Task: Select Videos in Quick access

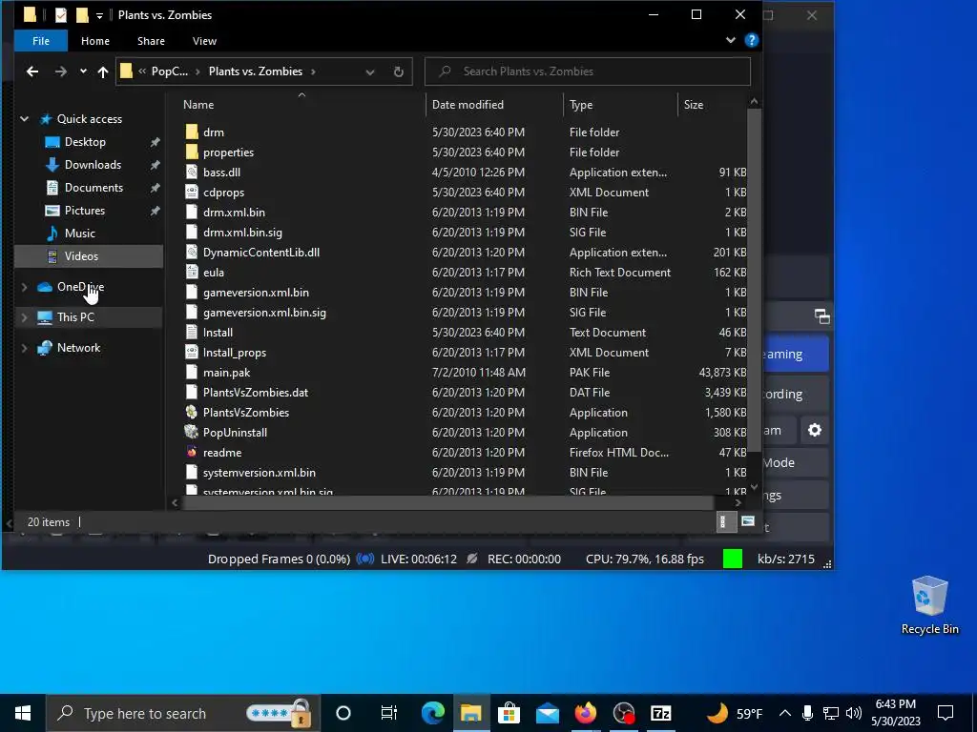Action: coord(81,256)
